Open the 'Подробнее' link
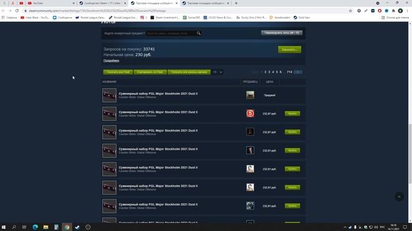The image size is (412, 231). 111,60
